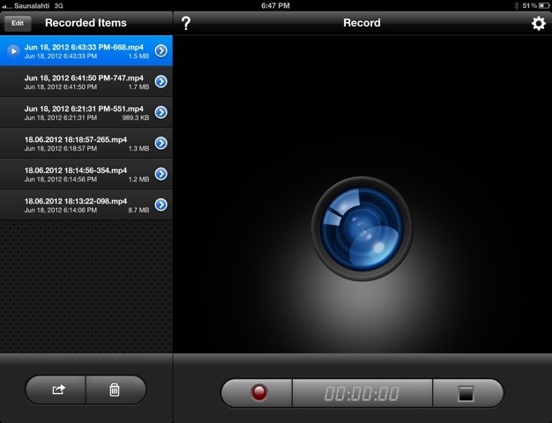
Task: Share the selected recording with export icon
Action: pos(56,390)
